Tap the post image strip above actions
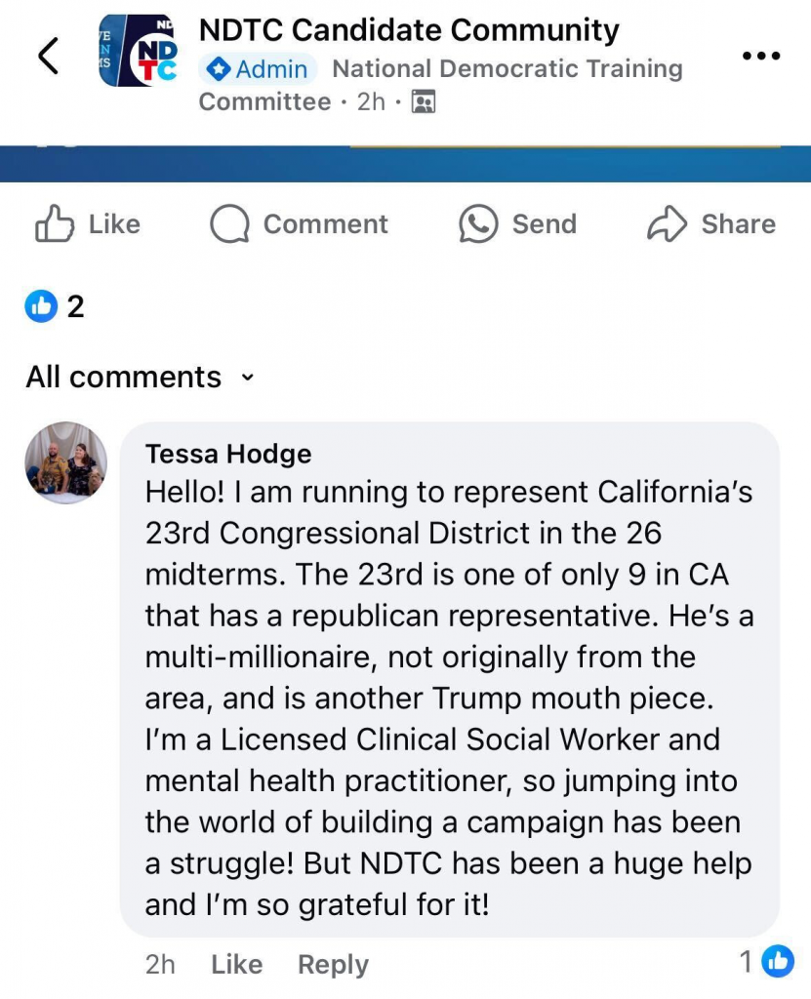This screenshot has width=811, height=999. click(x=405, y=163)
